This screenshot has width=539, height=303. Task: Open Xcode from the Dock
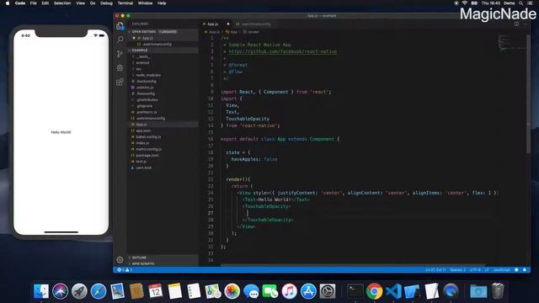[413, 291]
